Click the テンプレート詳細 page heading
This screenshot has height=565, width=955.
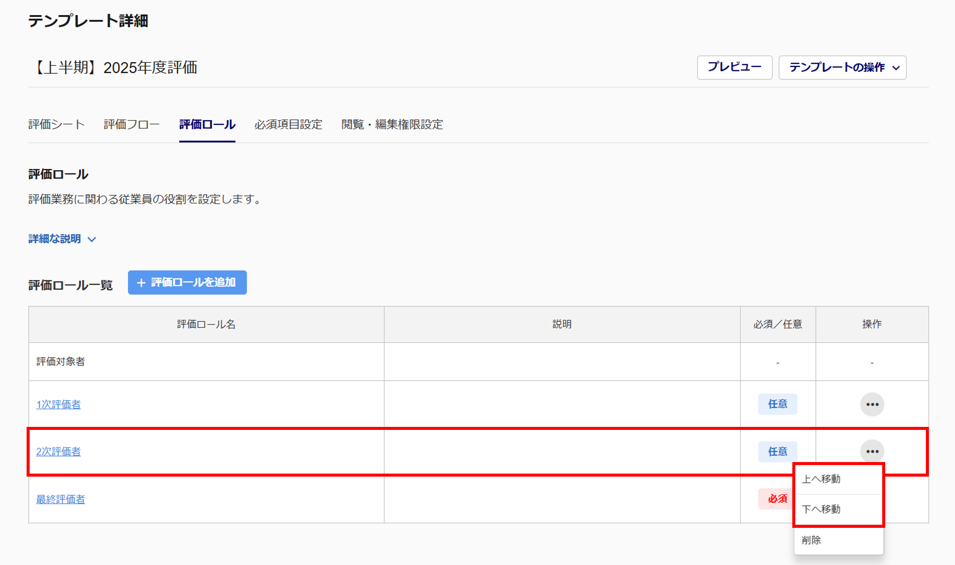tap(88, 21)
